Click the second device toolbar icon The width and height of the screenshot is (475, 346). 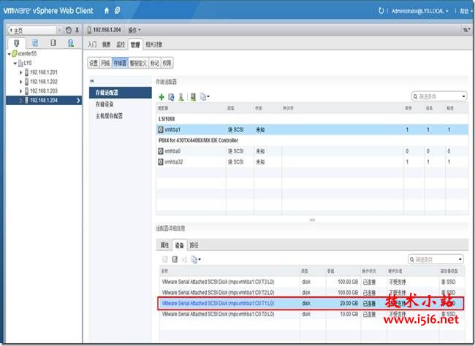pos(175,259)
